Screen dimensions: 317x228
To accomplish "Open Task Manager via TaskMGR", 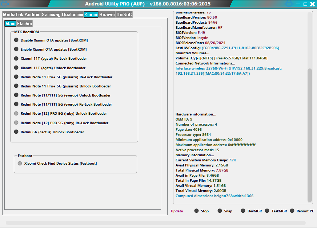I will (276, 211).
